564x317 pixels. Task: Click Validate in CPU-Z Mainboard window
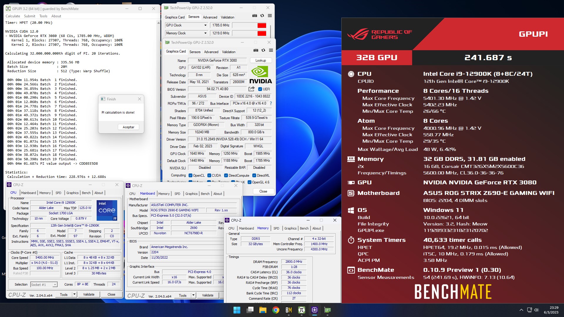tap(208, 295)
